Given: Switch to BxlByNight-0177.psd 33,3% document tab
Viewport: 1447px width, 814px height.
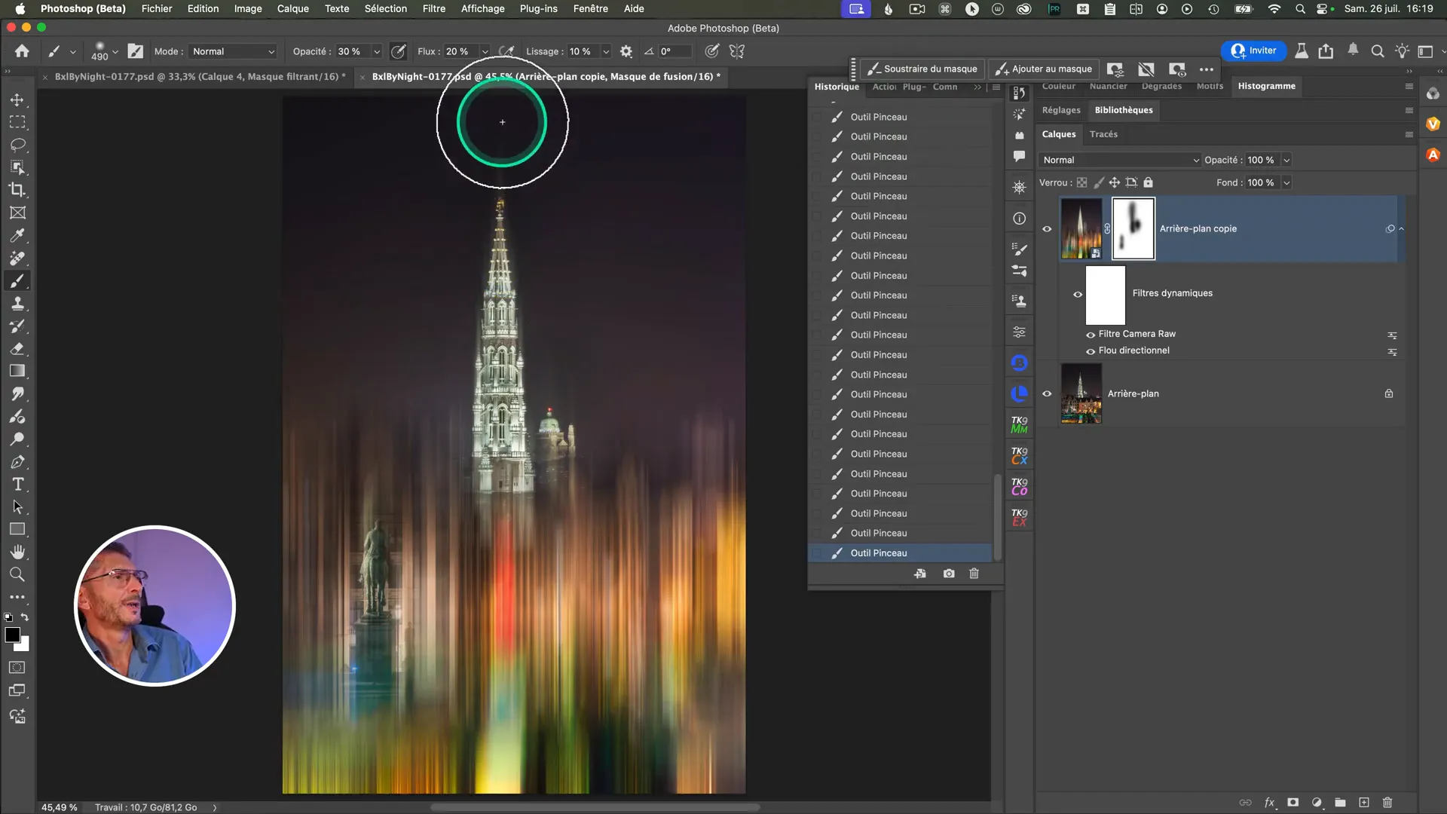Looking at the screenshot, I should pos(200,76).
